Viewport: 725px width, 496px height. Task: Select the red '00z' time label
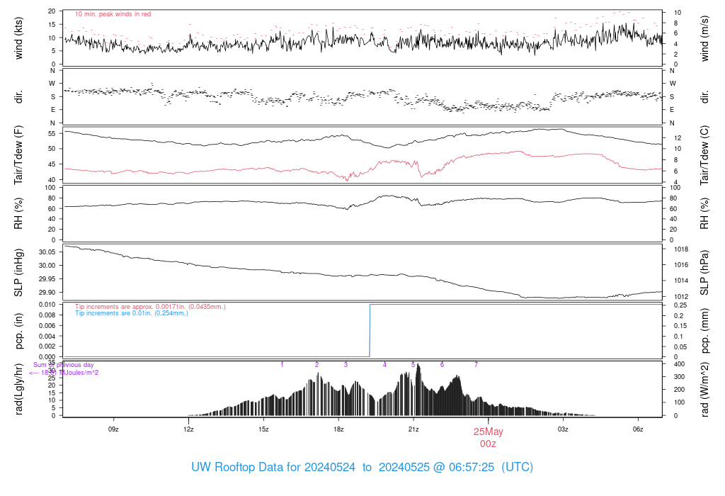(489, 444)
